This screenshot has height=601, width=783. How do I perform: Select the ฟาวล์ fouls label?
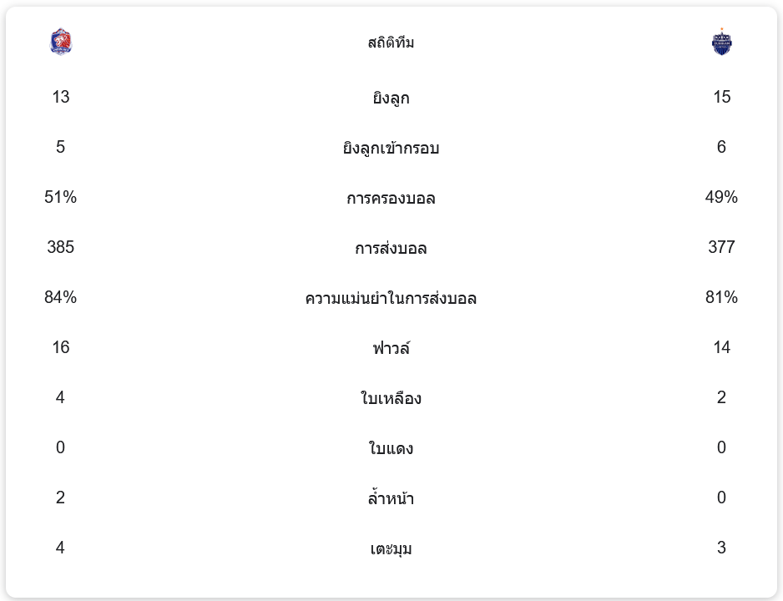(x=391, y=348)
